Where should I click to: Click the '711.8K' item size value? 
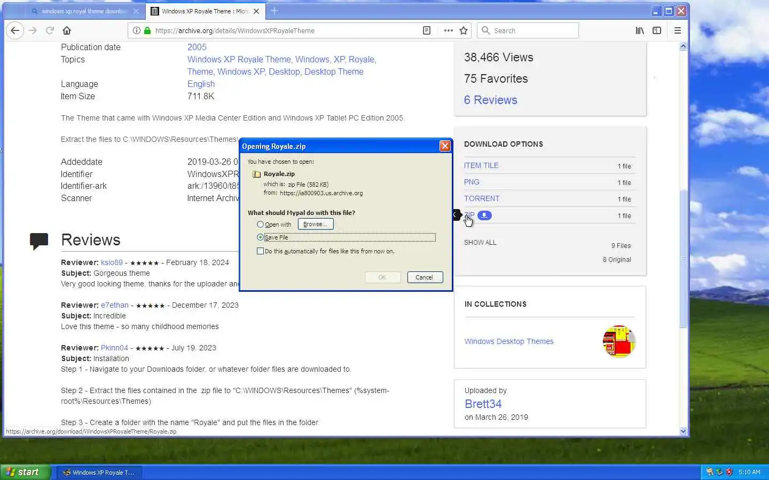[x=201, y=97]
